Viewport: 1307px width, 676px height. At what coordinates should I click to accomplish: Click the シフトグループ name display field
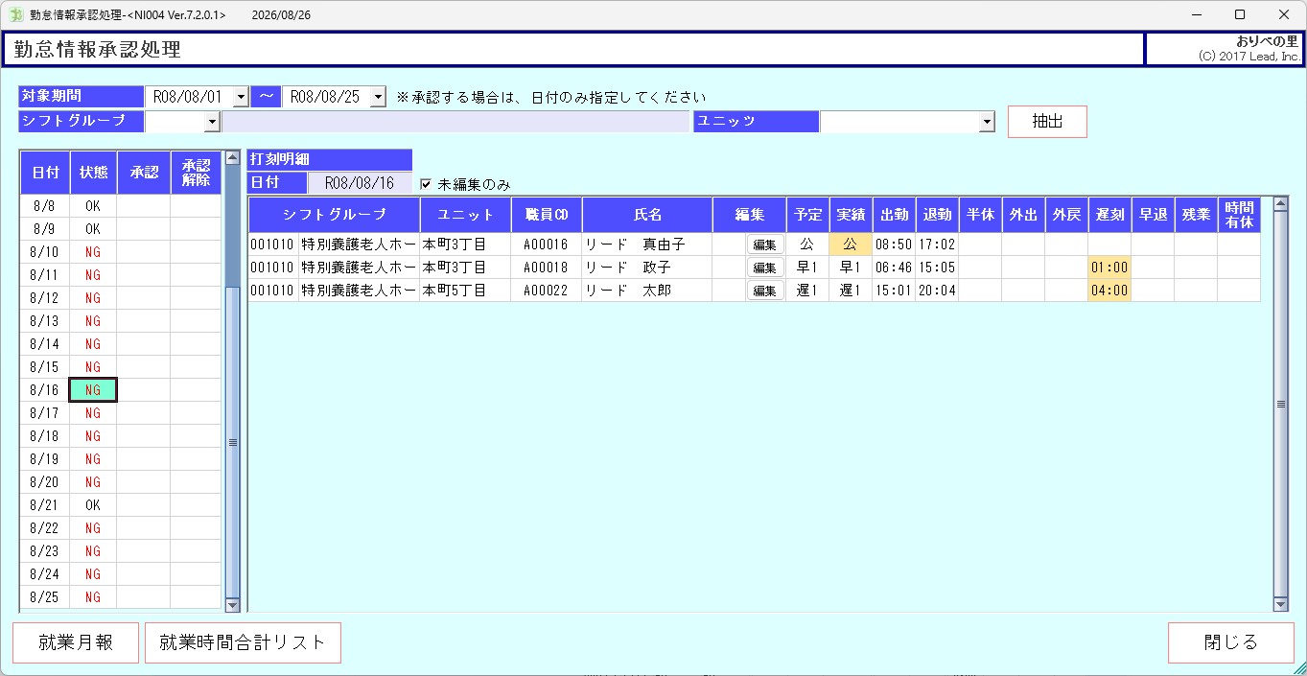tap(455, 122)
